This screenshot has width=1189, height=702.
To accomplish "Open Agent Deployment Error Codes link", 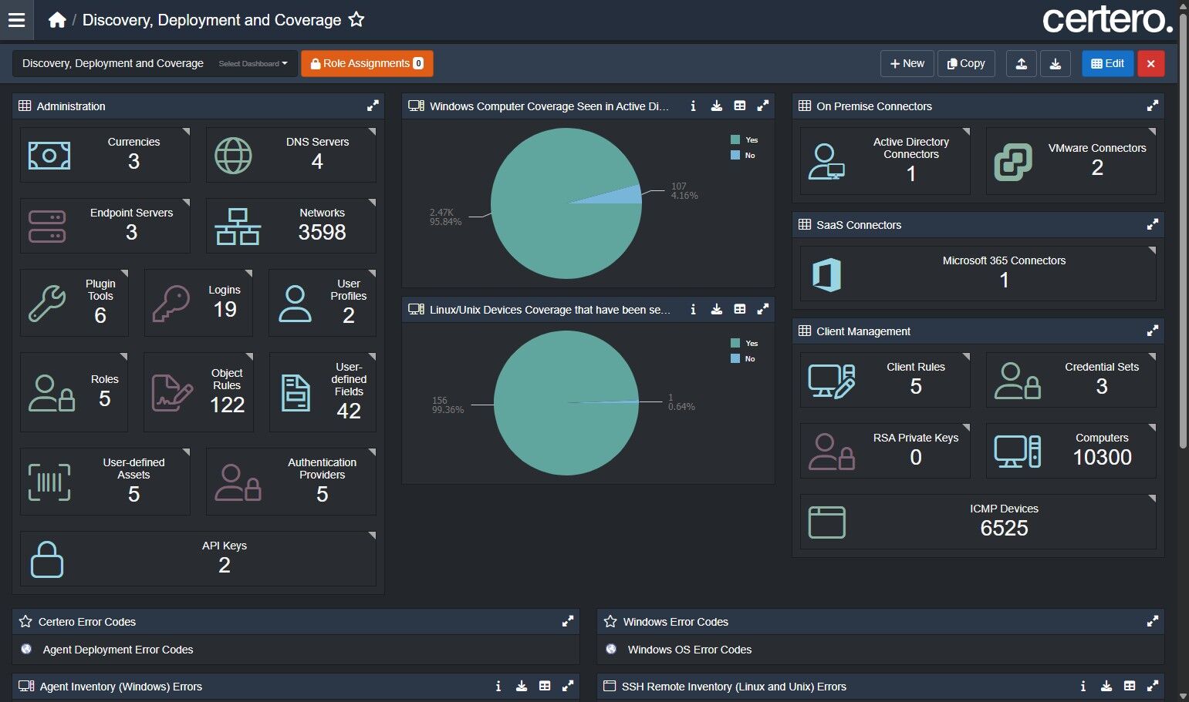I will coord(118,650).
